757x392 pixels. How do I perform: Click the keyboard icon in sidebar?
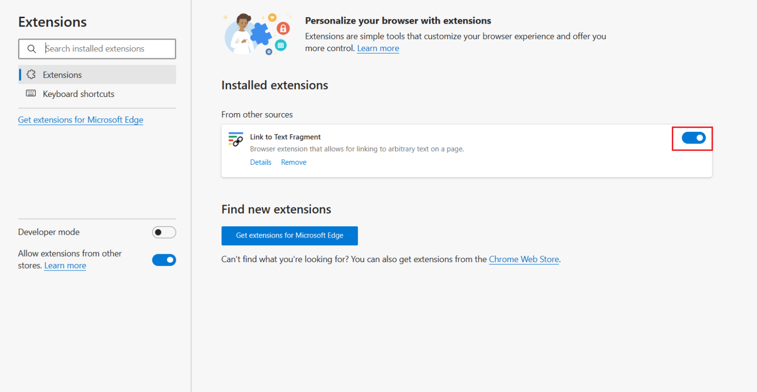[x=31, y=93]
